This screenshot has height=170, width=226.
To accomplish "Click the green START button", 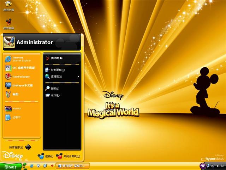I will click(x=11, y=166).
